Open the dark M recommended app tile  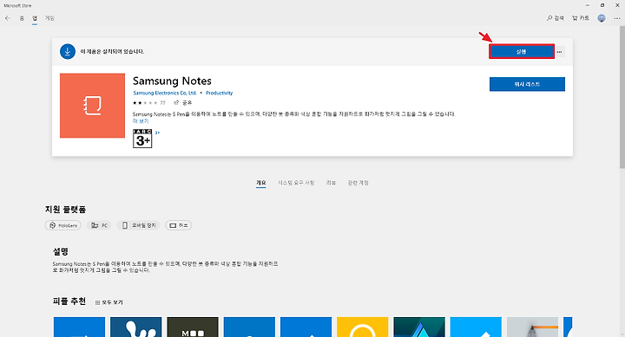pyautogui.click(x=193, y=327)
